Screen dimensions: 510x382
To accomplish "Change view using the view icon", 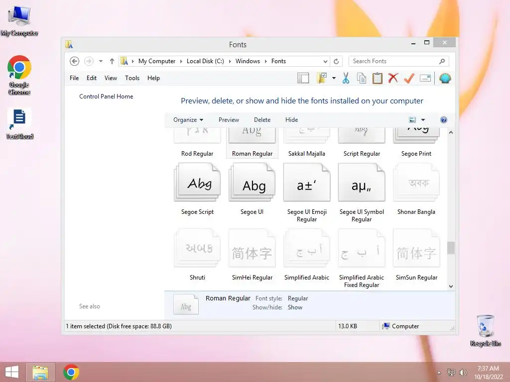I will click(412, 120).
